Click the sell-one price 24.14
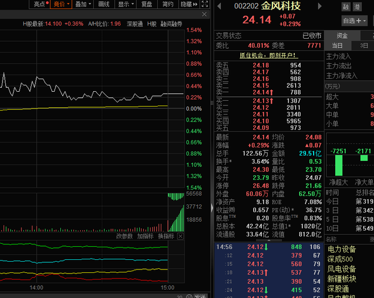374x298 pixels. click(x=260, y=92)
